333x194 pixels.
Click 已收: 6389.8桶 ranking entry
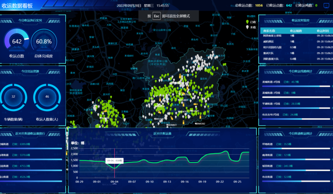point(21,144)
